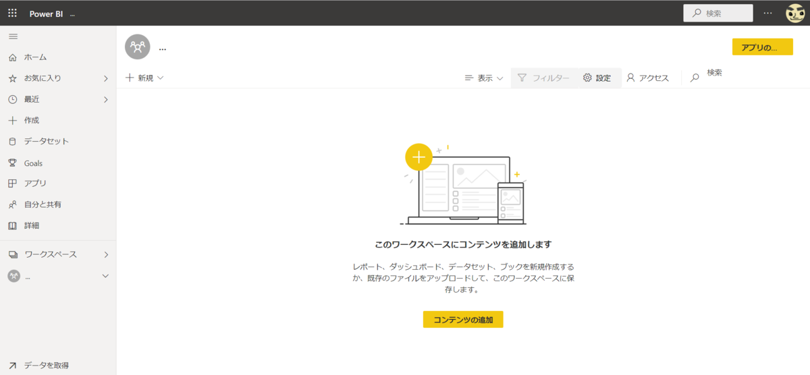Image resolution: width=810 pixels, height=375 pixels.
Task: Click the フィルター button
Action: click(x=543, y=78)
